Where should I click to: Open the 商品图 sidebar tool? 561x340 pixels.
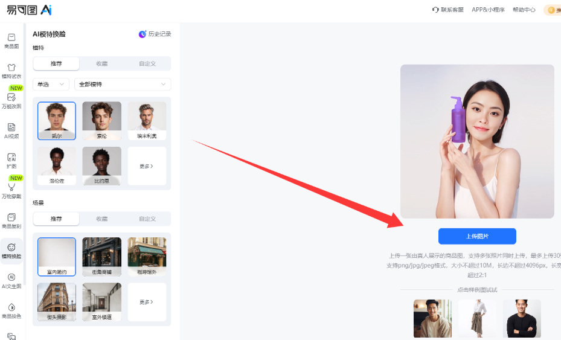tap(11, 40)
